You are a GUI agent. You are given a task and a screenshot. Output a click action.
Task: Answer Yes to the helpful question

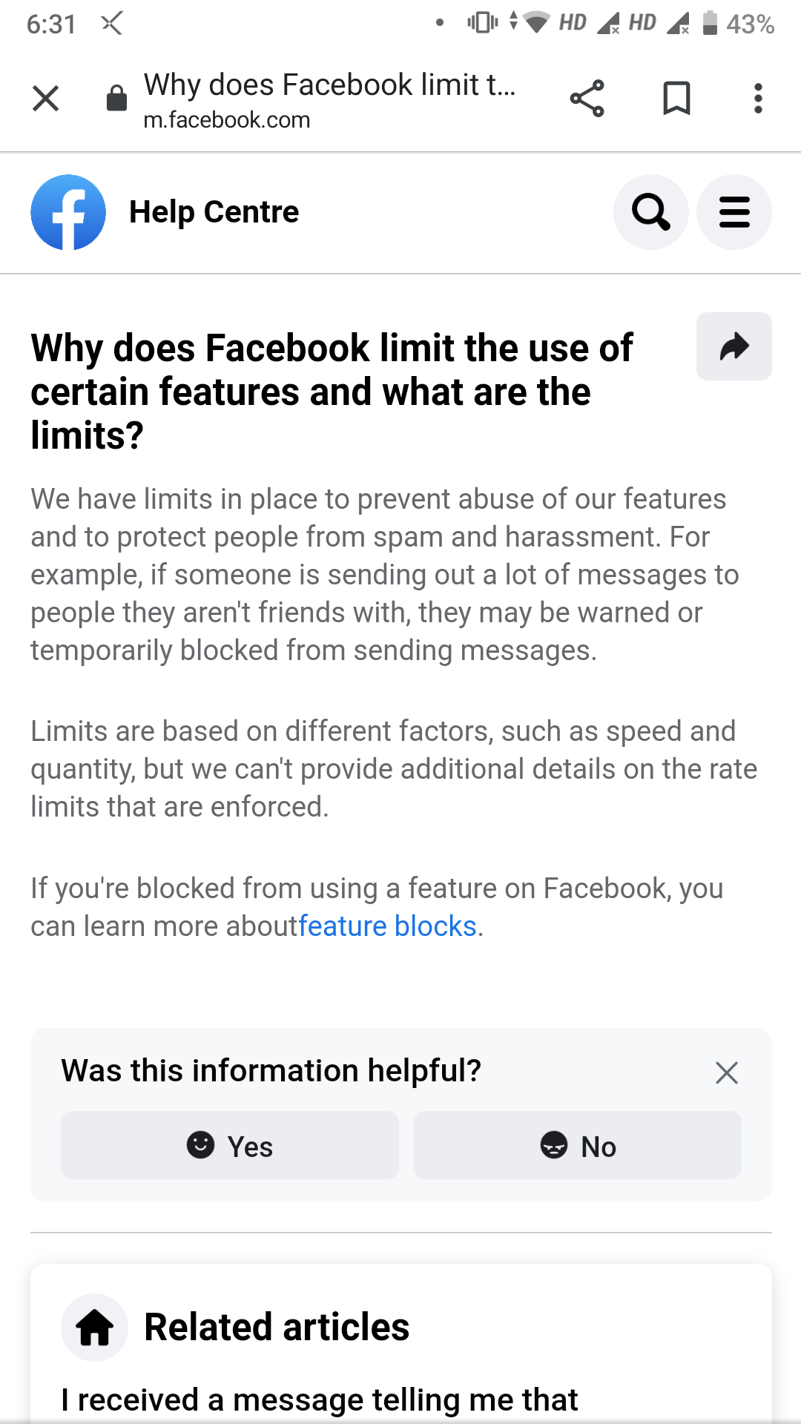[x=230, y=1146]
